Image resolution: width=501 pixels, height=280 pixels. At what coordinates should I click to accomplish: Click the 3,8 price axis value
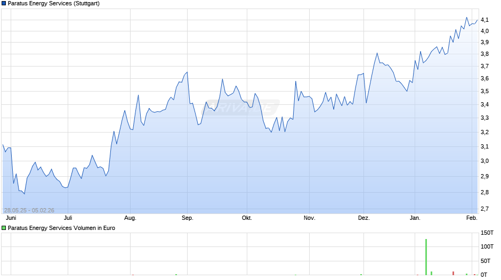tap(484, 54)
